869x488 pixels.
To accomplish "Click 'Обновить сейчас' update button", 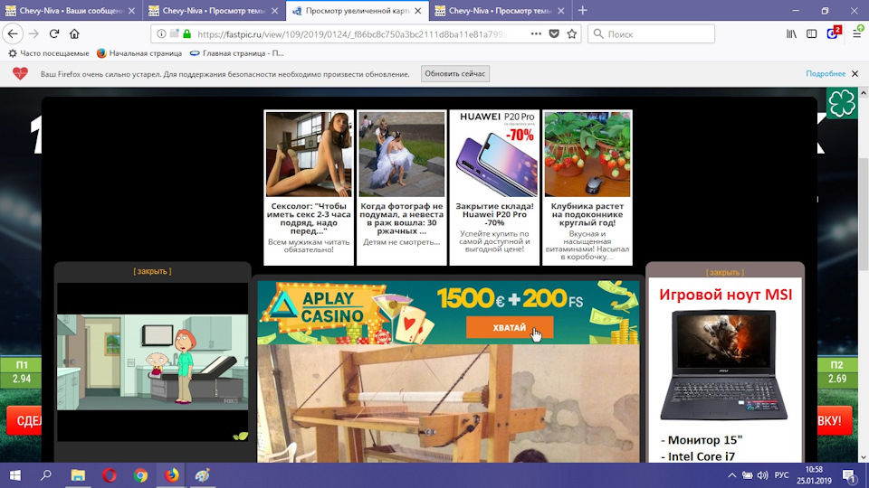I will point(455,73).
